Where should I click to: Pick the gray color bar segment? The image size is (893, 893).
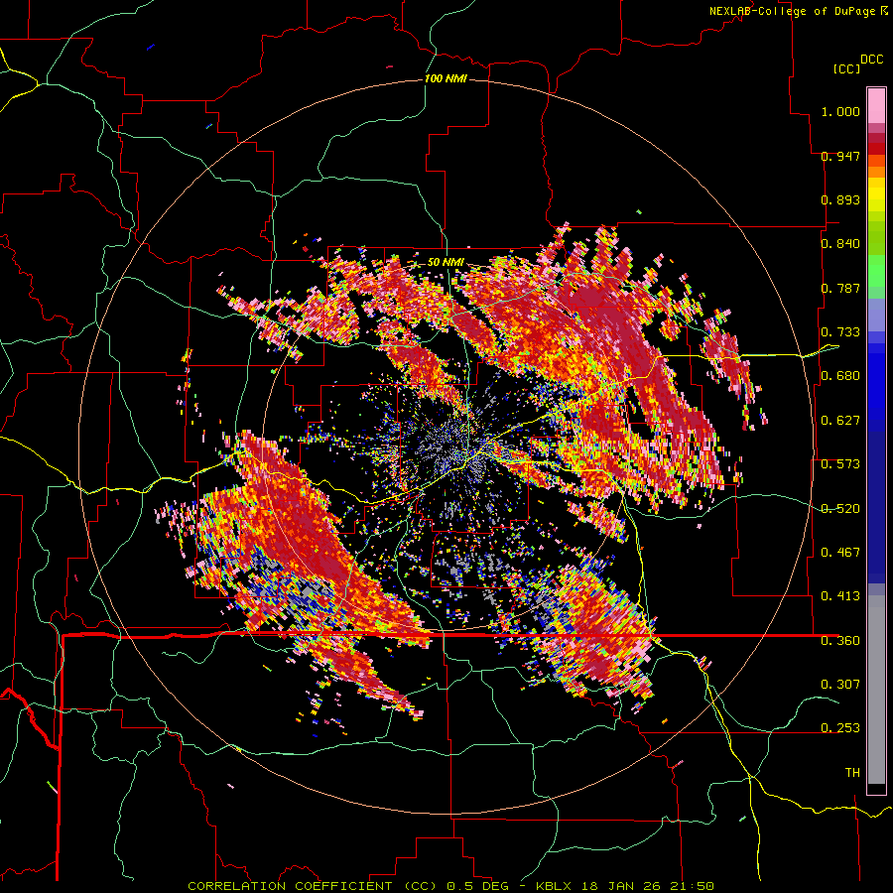(876, 690)
